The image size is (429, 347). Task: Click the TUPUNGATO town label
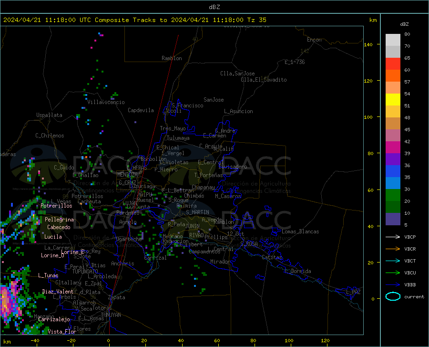(85, 272)
